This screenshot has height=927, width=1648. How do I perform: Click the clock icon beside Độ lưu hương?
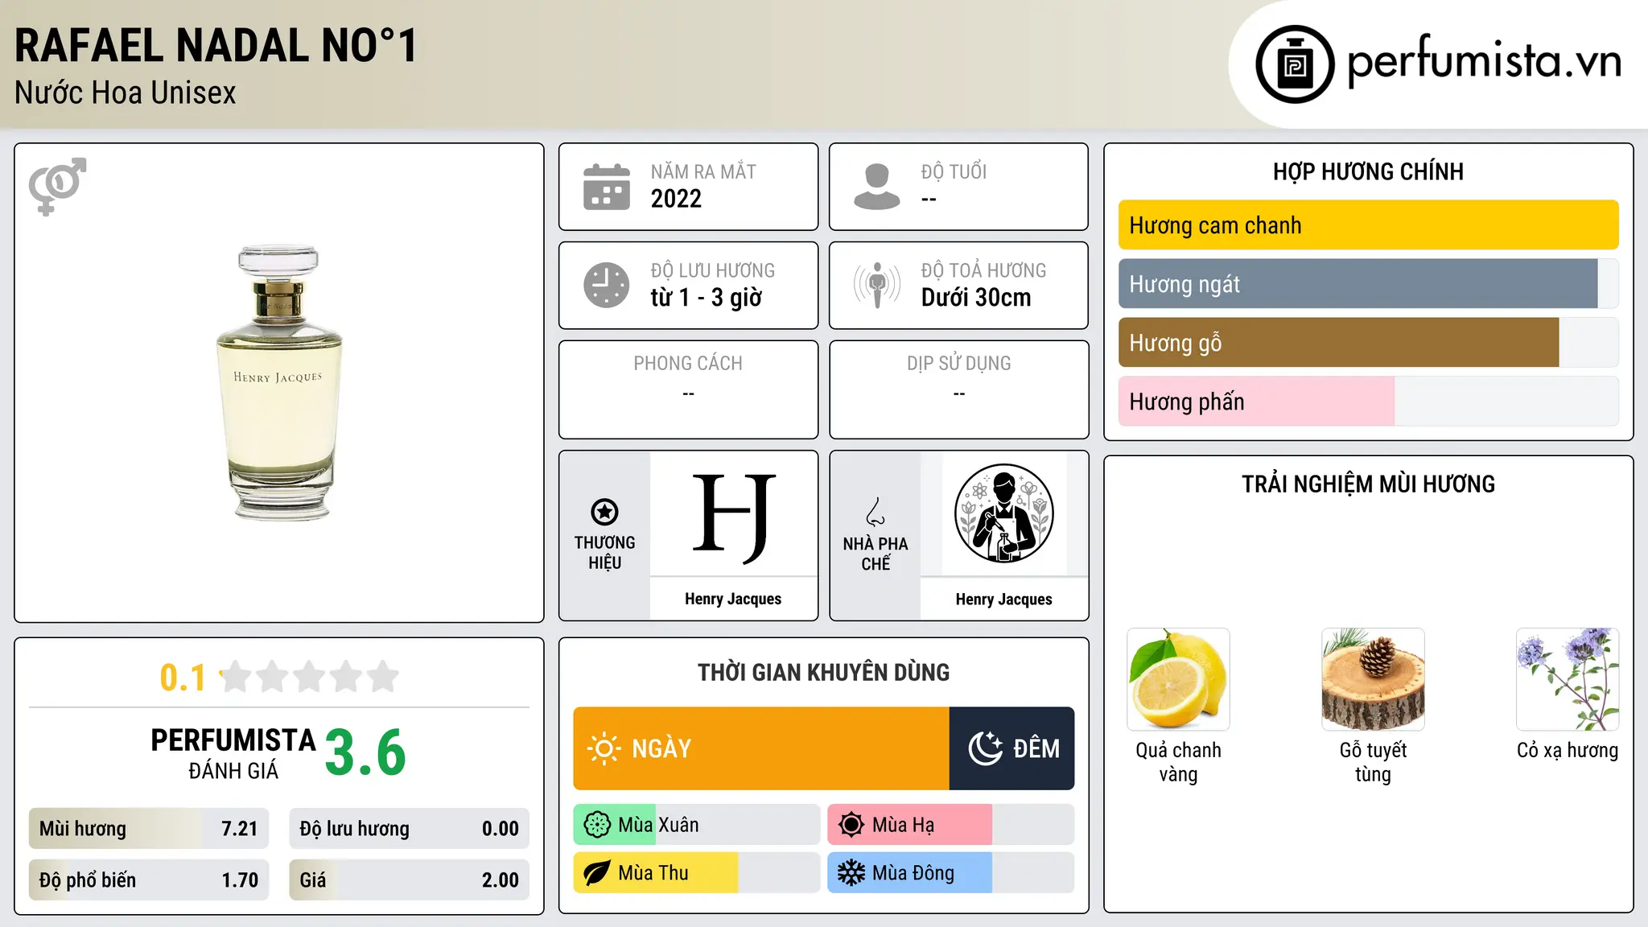tap(607, 285)
